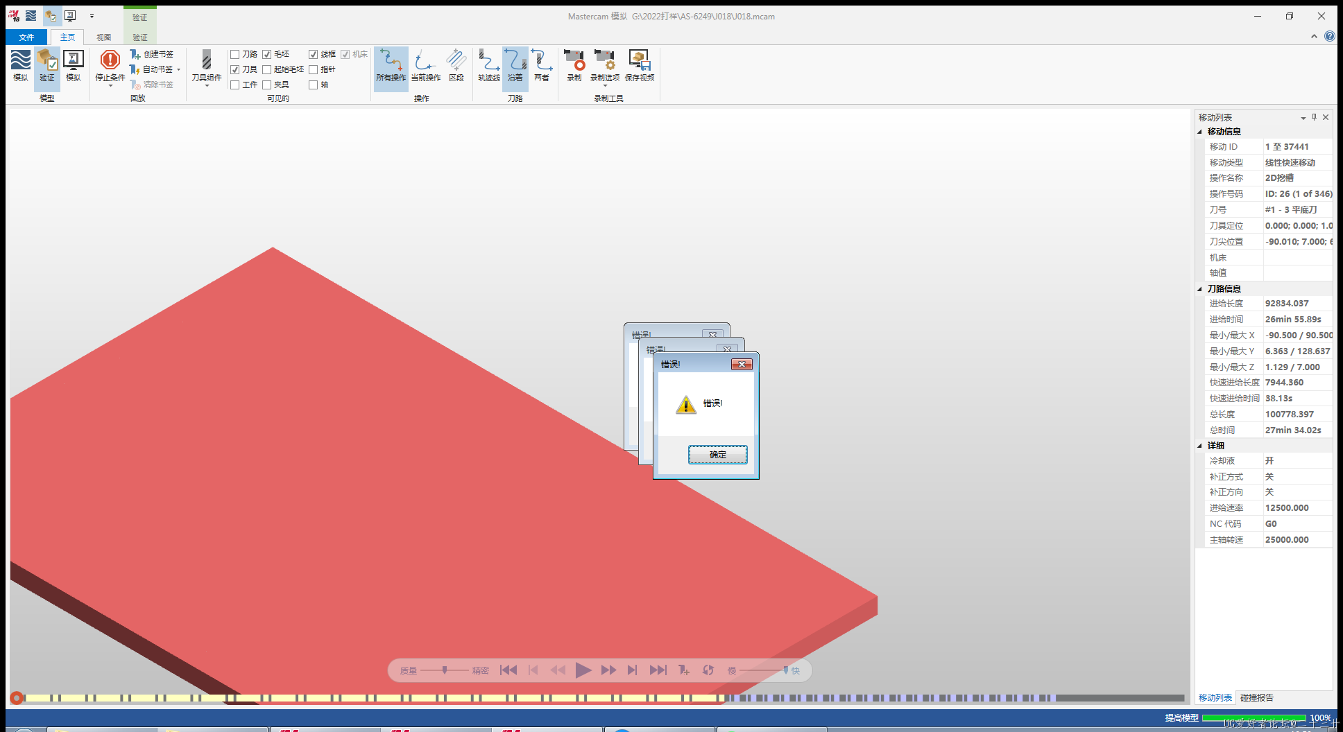Collapse the 刀路信息 section
Screen dimensions: 1343x732
pos(1200,289)
